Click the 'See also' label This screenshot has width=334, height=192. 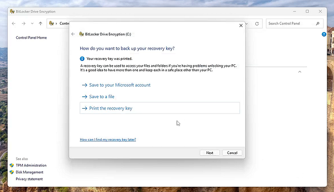[x=22, y=159]
